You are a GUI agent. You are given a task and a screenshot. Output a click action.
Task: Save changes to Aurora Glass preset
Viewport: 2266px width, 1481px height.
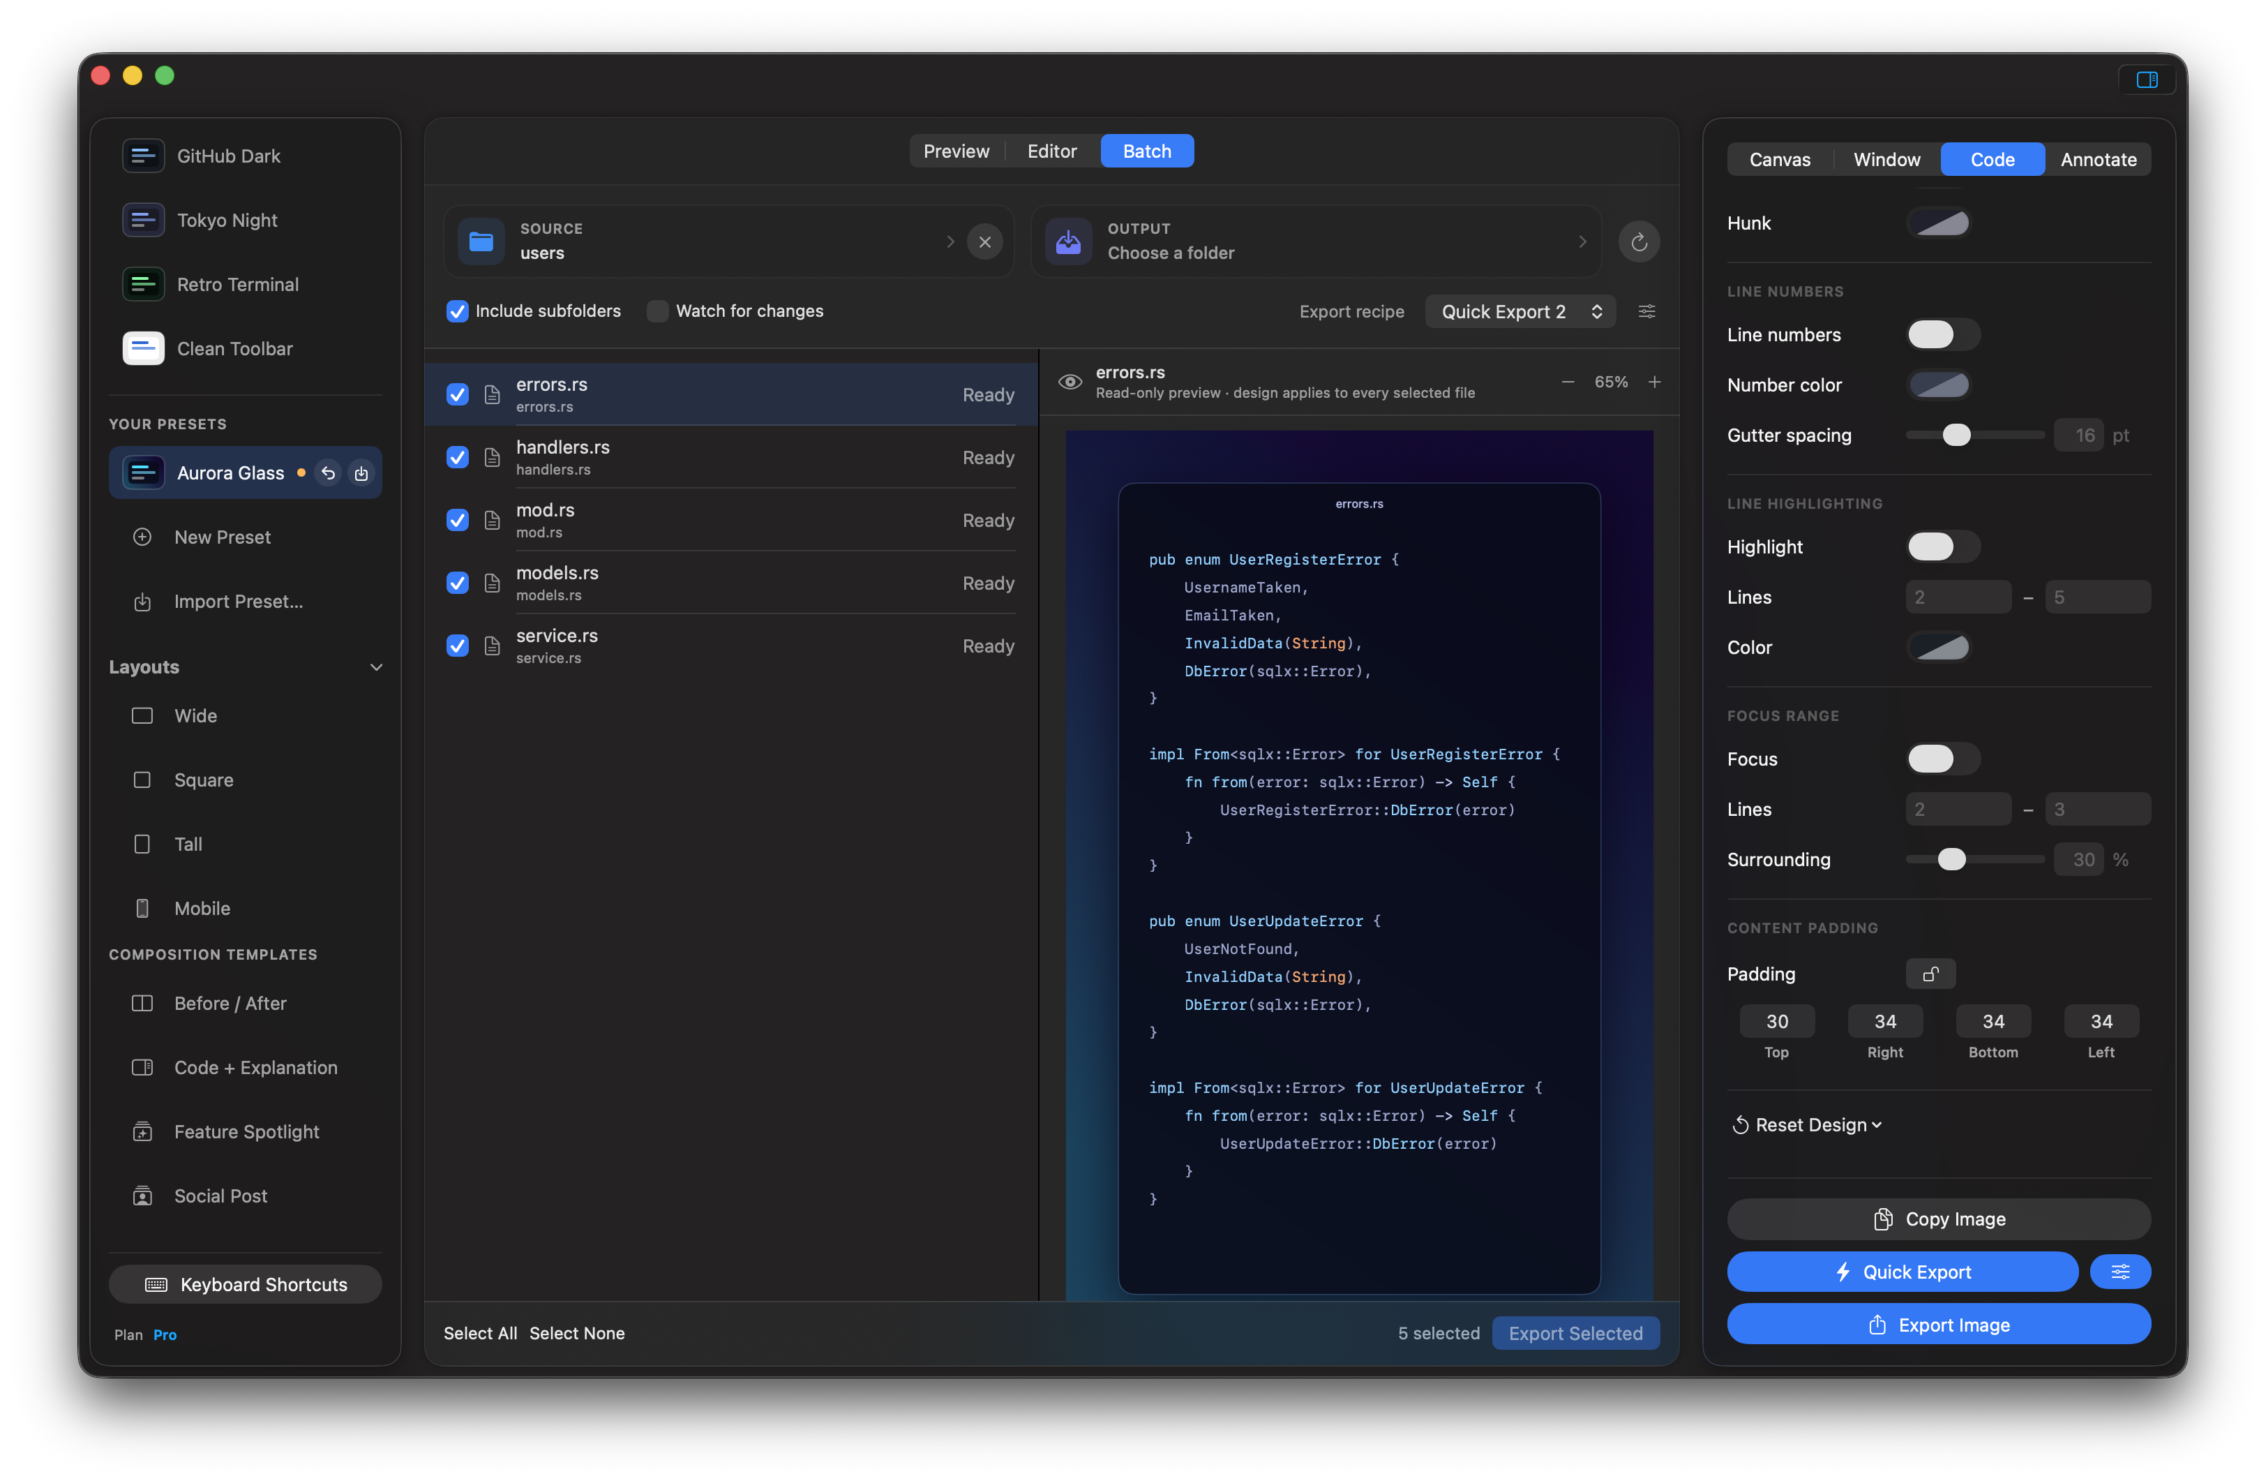(x=361, y=472)
